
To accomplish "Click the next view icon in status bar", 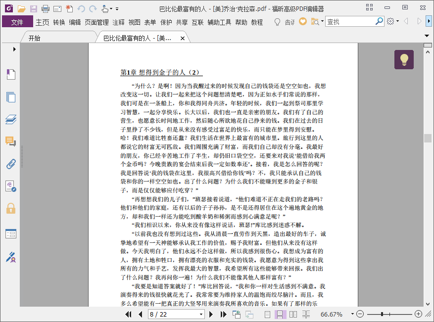I will tap(249, 314).
